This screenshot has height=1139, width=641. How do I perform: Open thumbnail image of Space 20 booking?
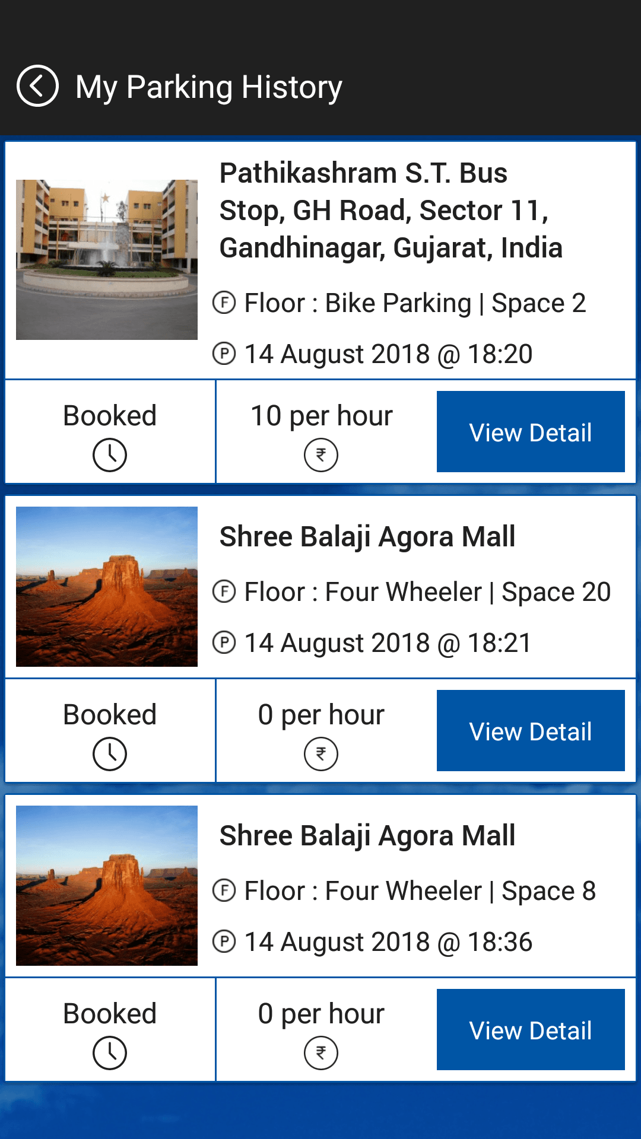(x=107, y=587)
